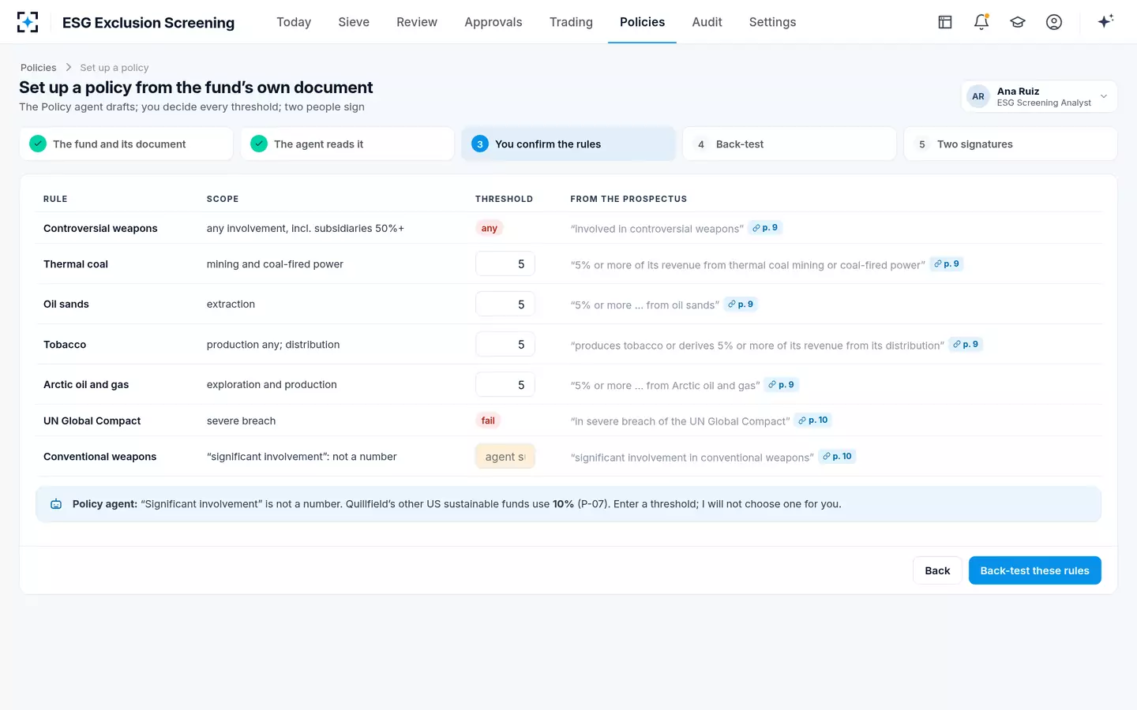Click the 'UN Global Compact' rule name
Image resolution: width=1137 pixels, height=710 pixels.
point(92,420)
